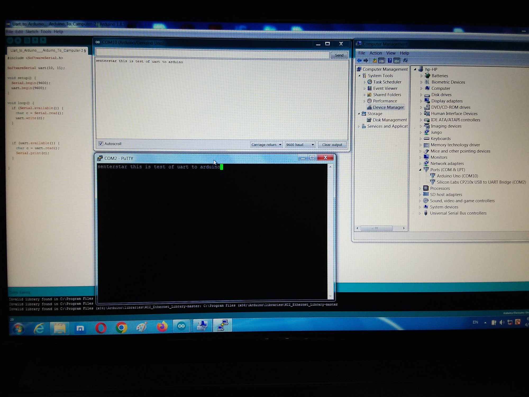Open File menu in Computer Management
The height and width of the screenshot is (397, 529).
(x=362, y=53)
